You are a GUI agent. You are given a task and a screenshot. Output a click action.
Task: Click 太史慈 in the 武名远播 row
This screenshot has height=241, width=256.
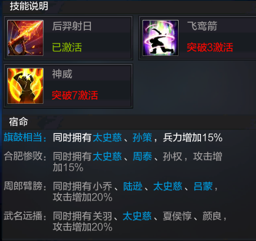click(x=137, y=216)
